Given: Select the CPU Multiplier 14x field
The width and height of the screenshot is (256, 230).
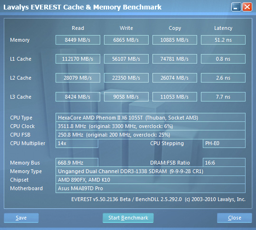Looking at the screenshot, I should coord(77,143).
